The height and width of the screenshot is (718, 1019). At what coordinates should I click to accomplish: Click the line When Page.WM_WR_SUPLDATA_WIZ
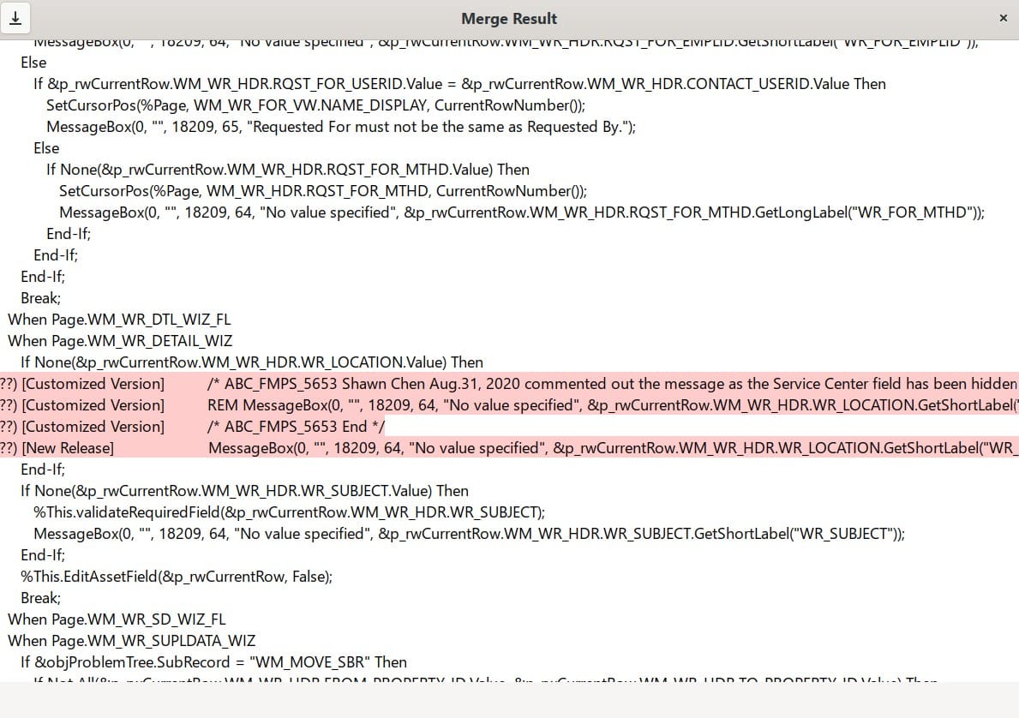[x=131, y=641]
